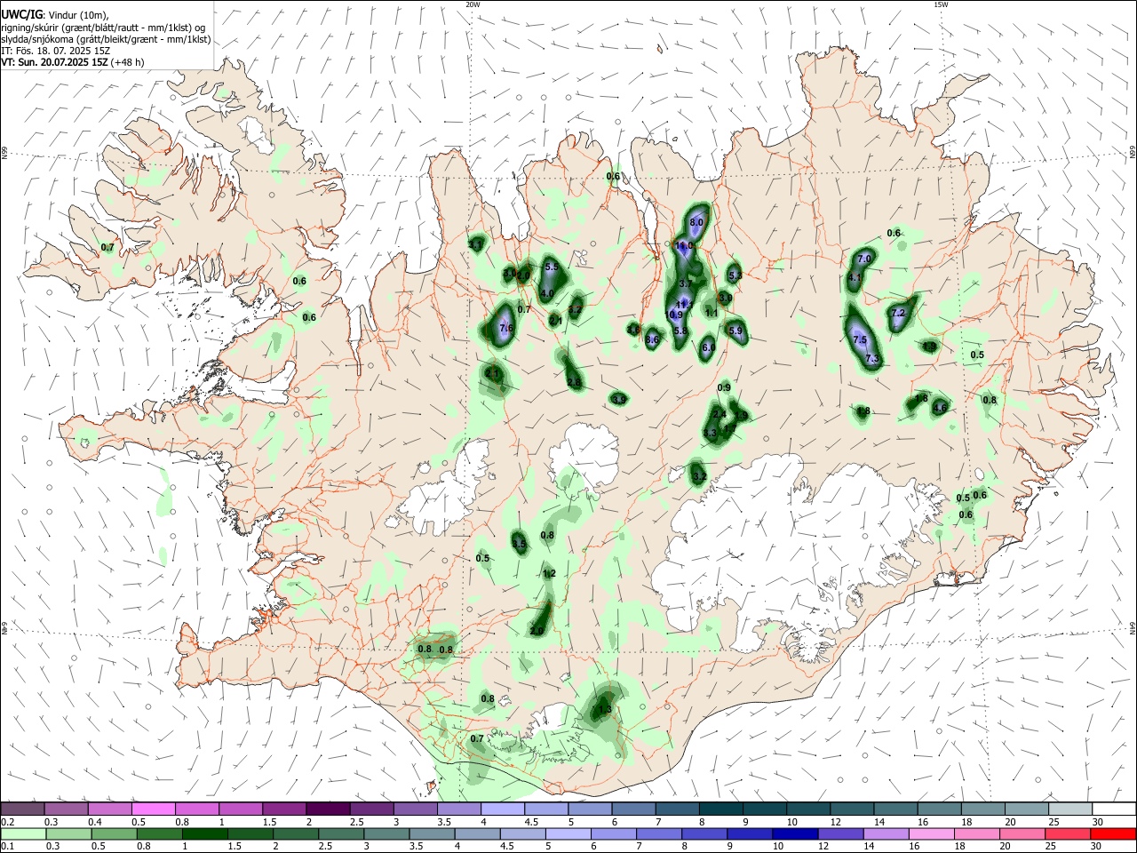Click the 'VT: Sun. 20.07.2025 15Z (+48 h)' line

(73, 62)
